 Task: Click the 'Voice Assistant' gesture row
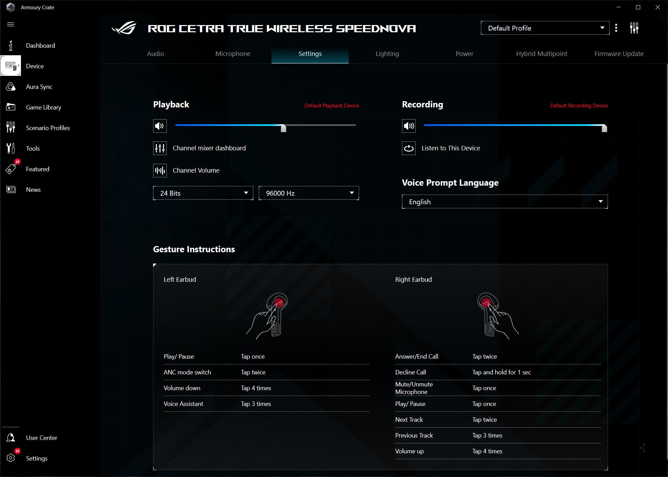(267, 404)
